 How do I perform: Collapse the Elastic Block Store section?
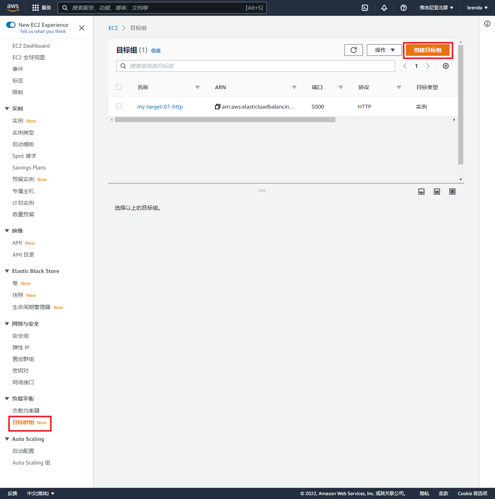7,271
